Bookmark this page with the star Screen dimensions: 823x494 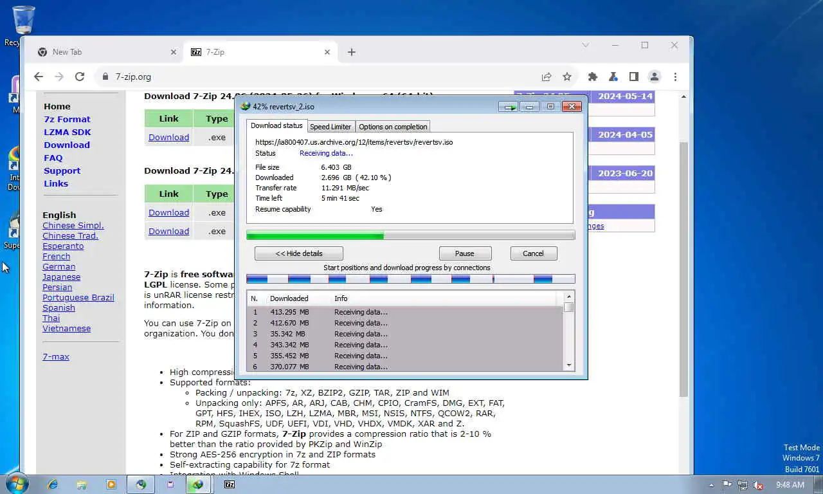tap(566, 77)
